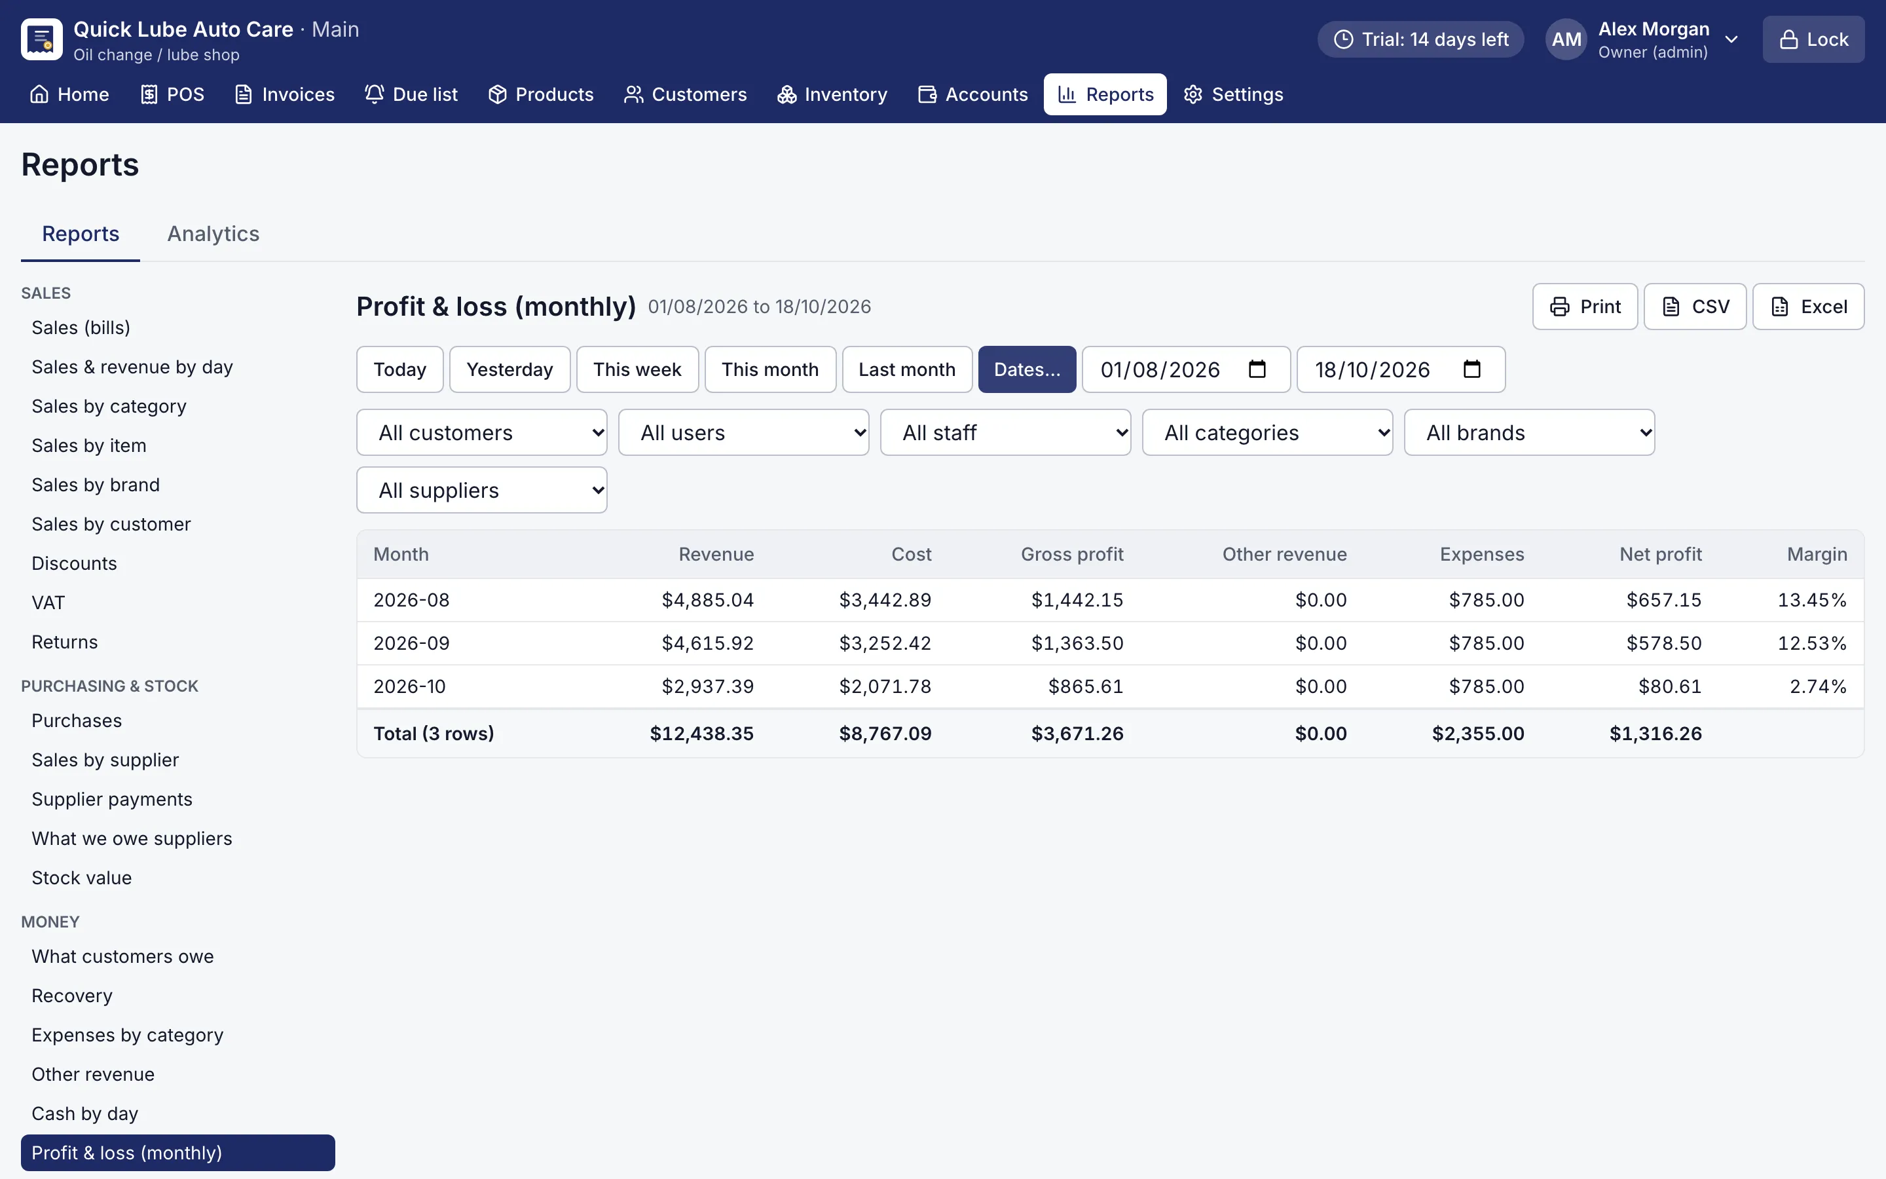Click the Home house icon in navbar
This screenshot has height=1179, width=1886.
(39, 94)
